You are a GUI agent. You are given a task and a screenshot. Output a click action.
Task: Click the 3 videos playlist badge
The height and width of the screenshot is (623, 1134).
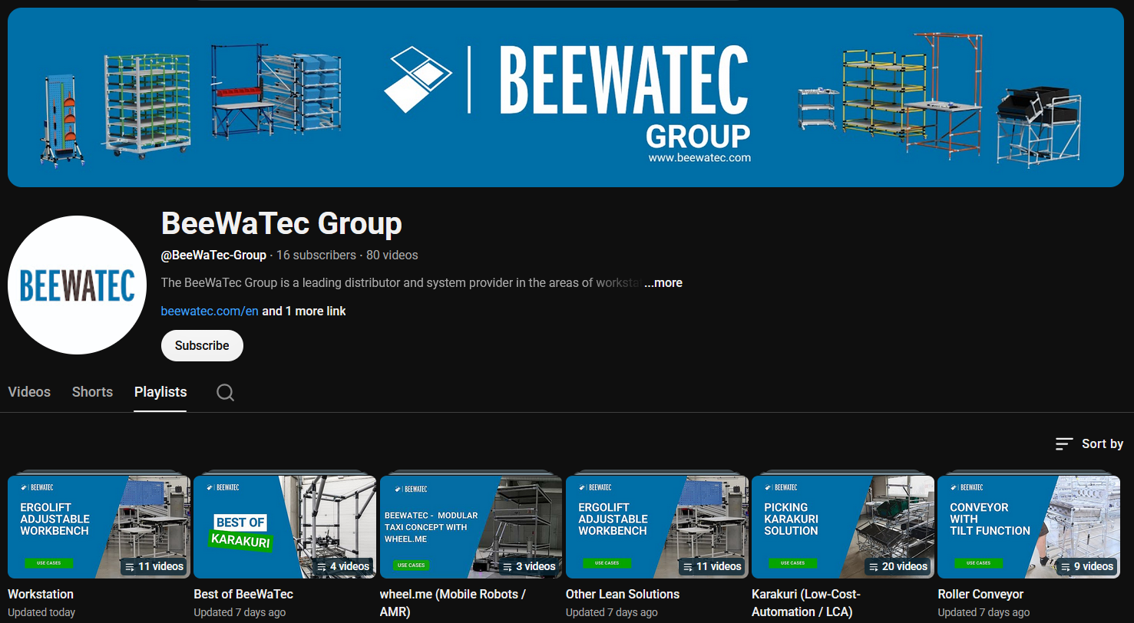click(528, 566)
